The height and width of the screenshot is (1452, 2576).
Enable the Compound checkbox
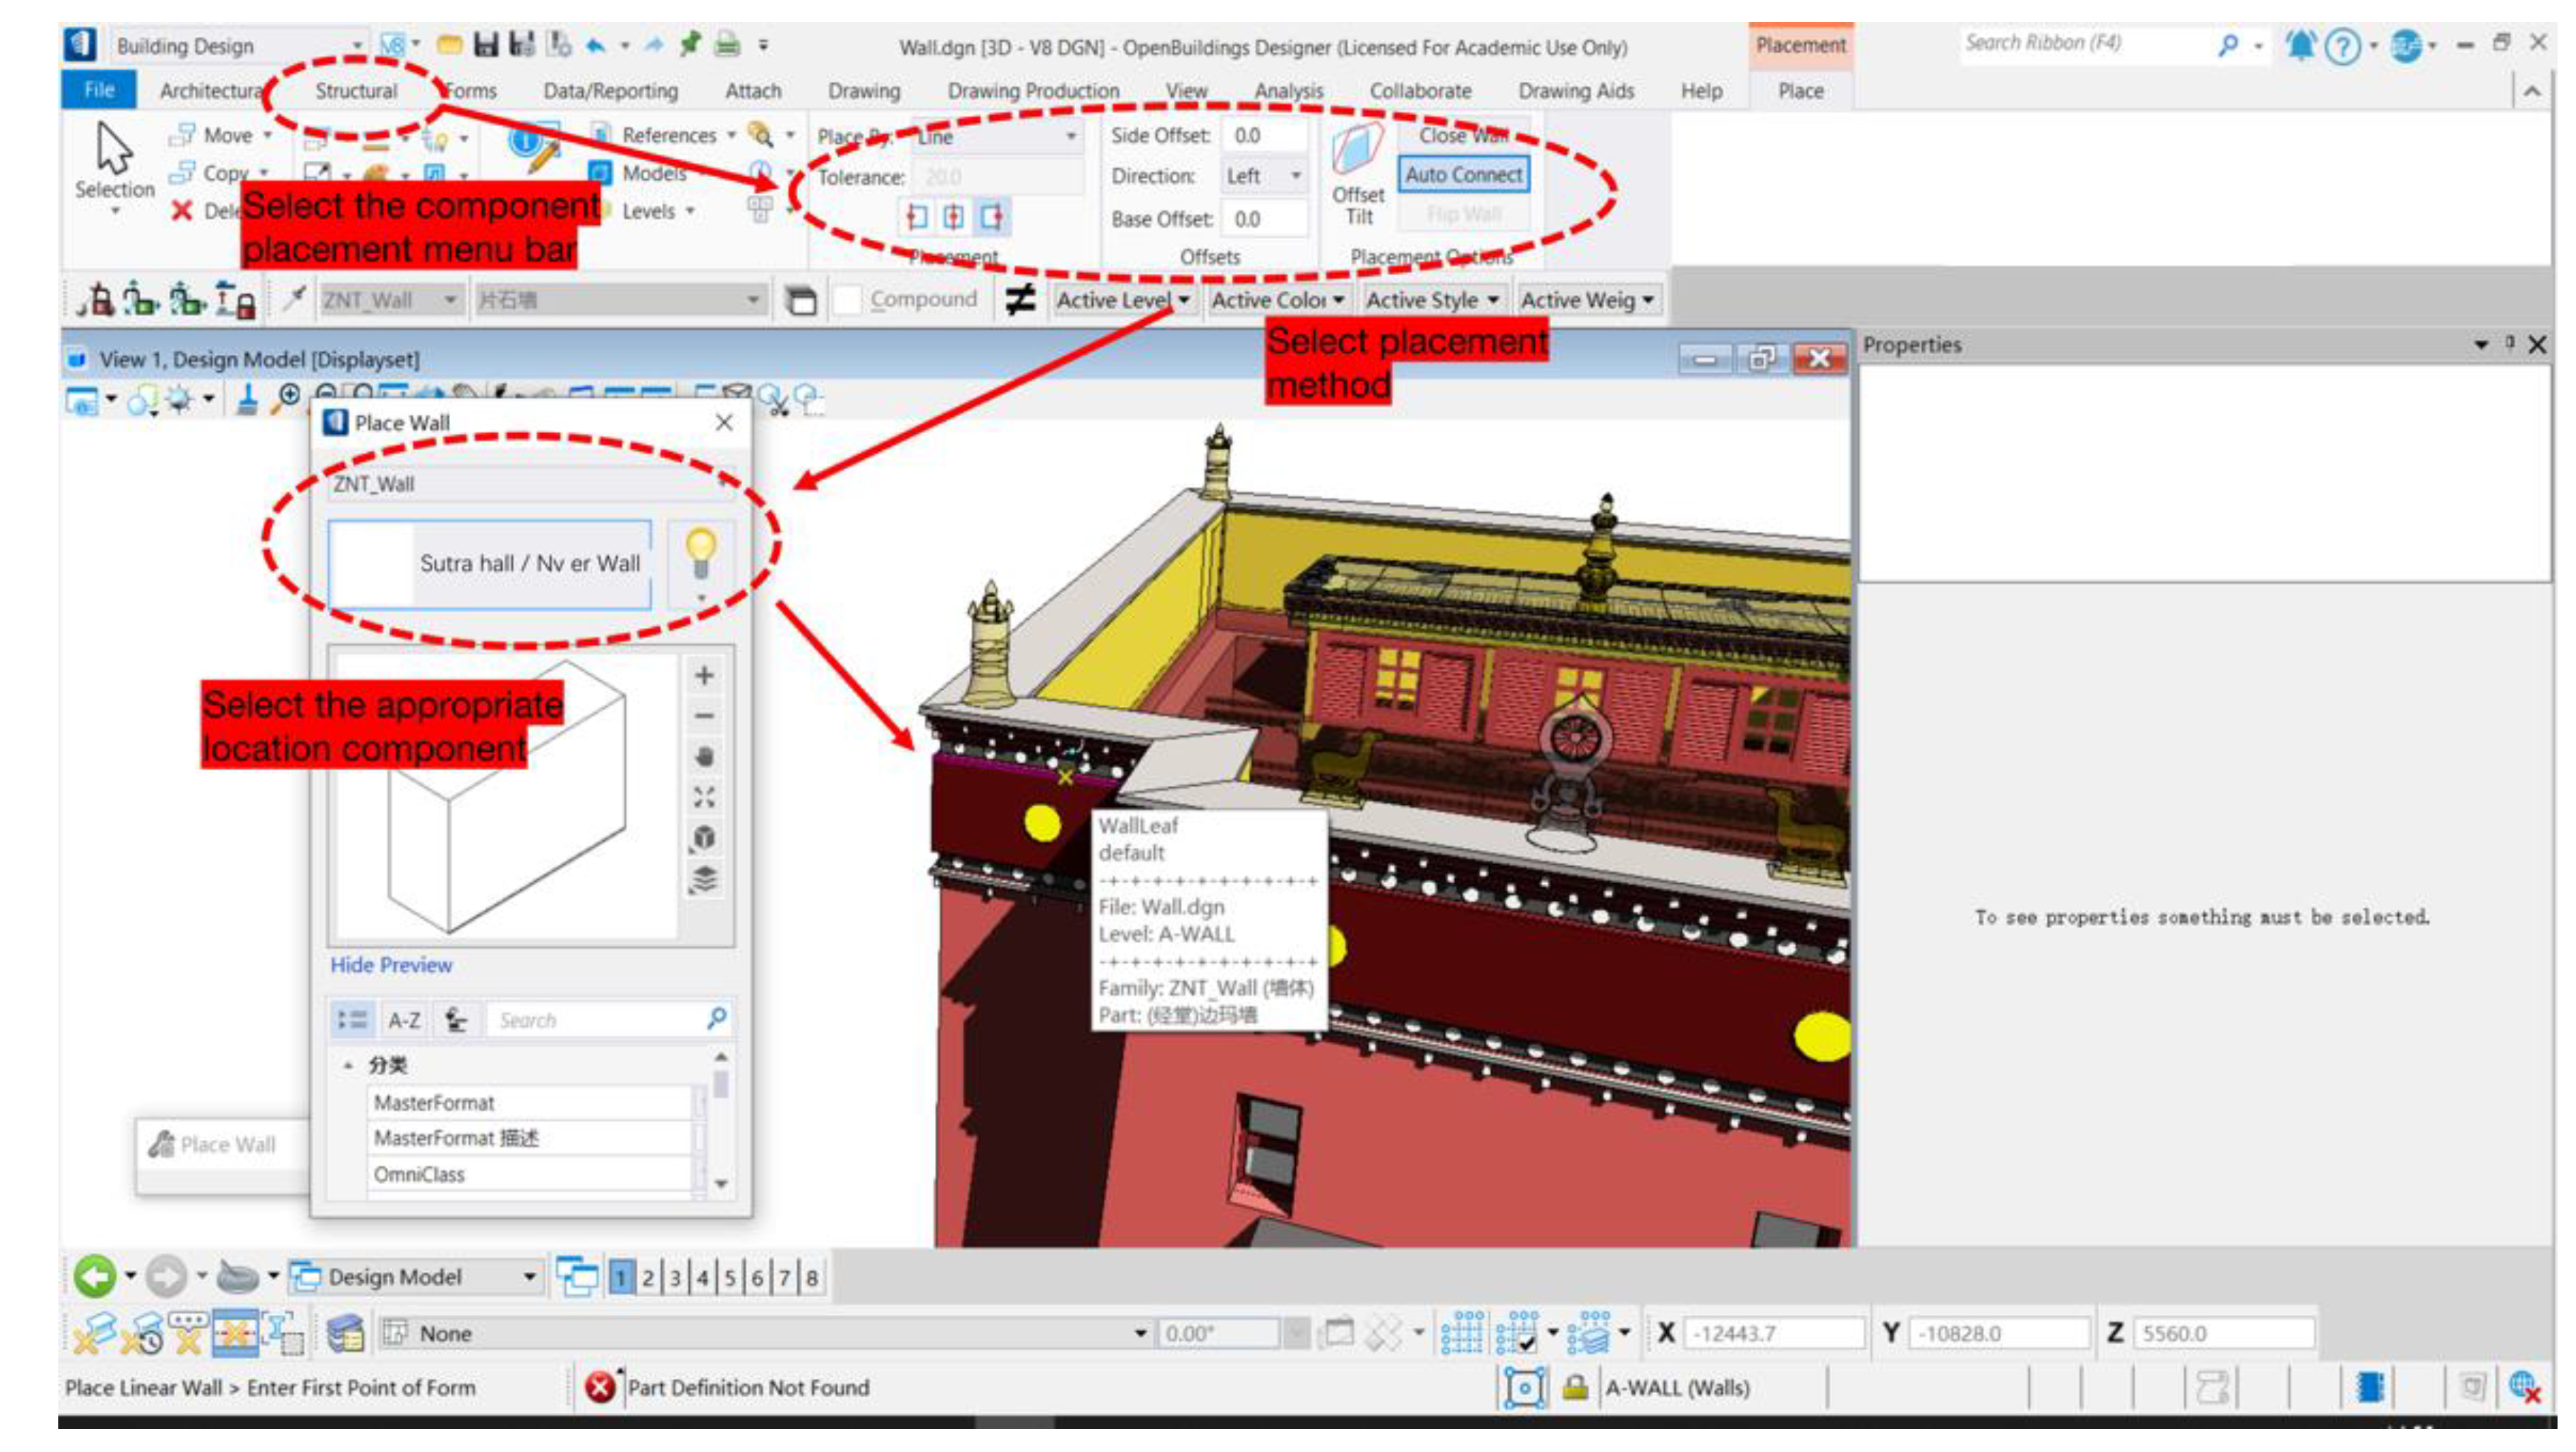click(847, 299)
